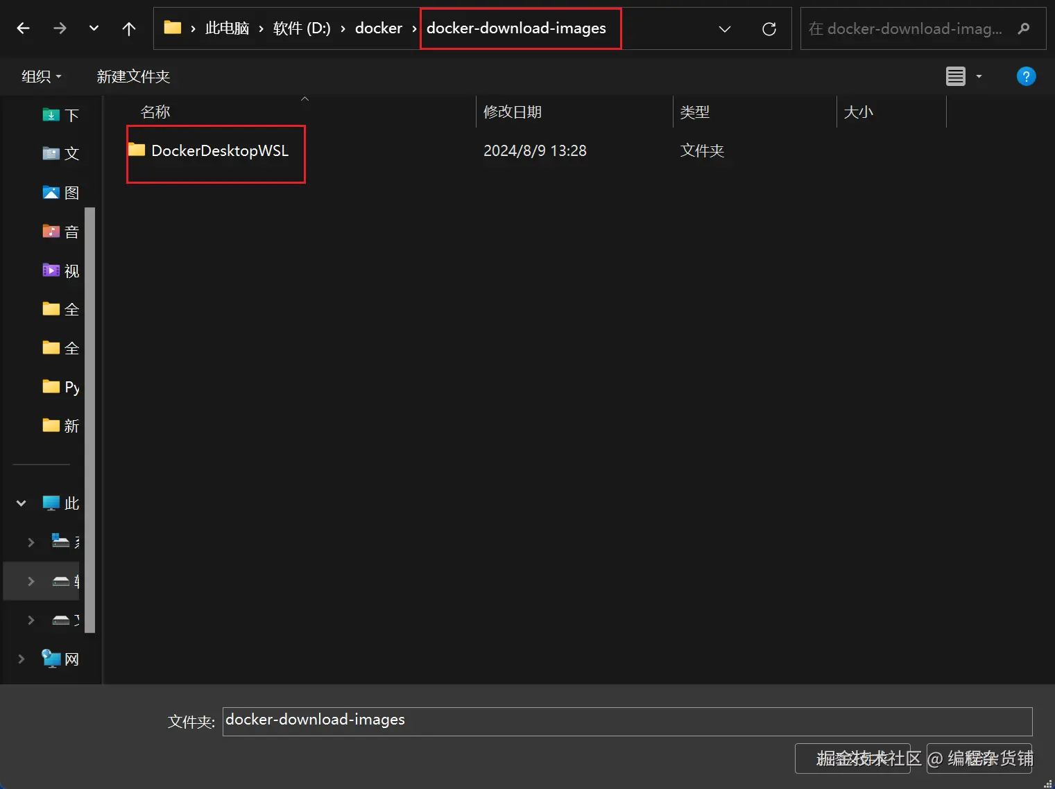Open help with question mark icon

coord(1026,76)
